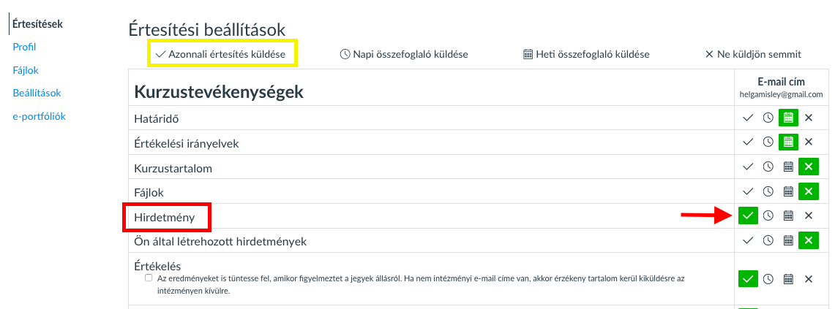Open Beállítások sidebar link
Screen dimensions: 835x309
(x=37, y=93)
